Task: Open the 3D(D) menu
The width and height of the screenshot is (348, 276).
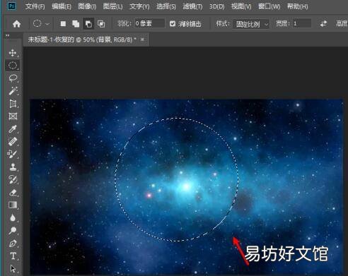Action: pyautogui.click(x=216, y=6)
